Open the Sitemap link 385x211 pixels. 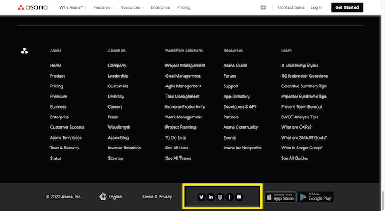(x=115, y=159)
